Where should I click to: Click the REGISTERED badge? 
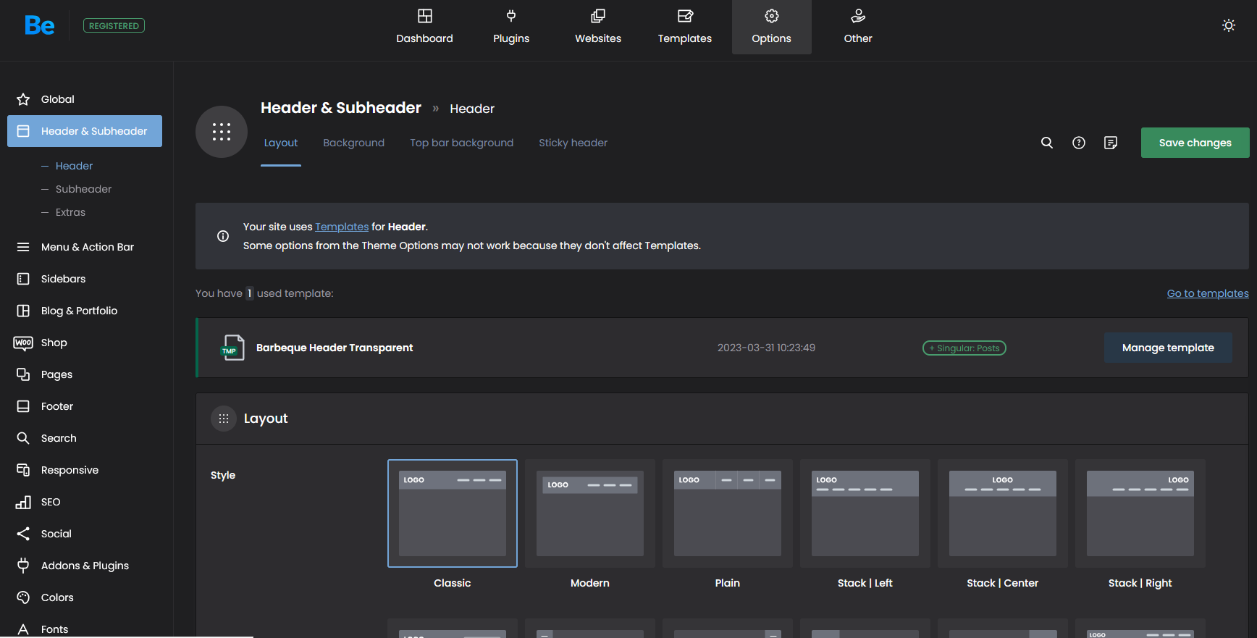pos(114,25)
